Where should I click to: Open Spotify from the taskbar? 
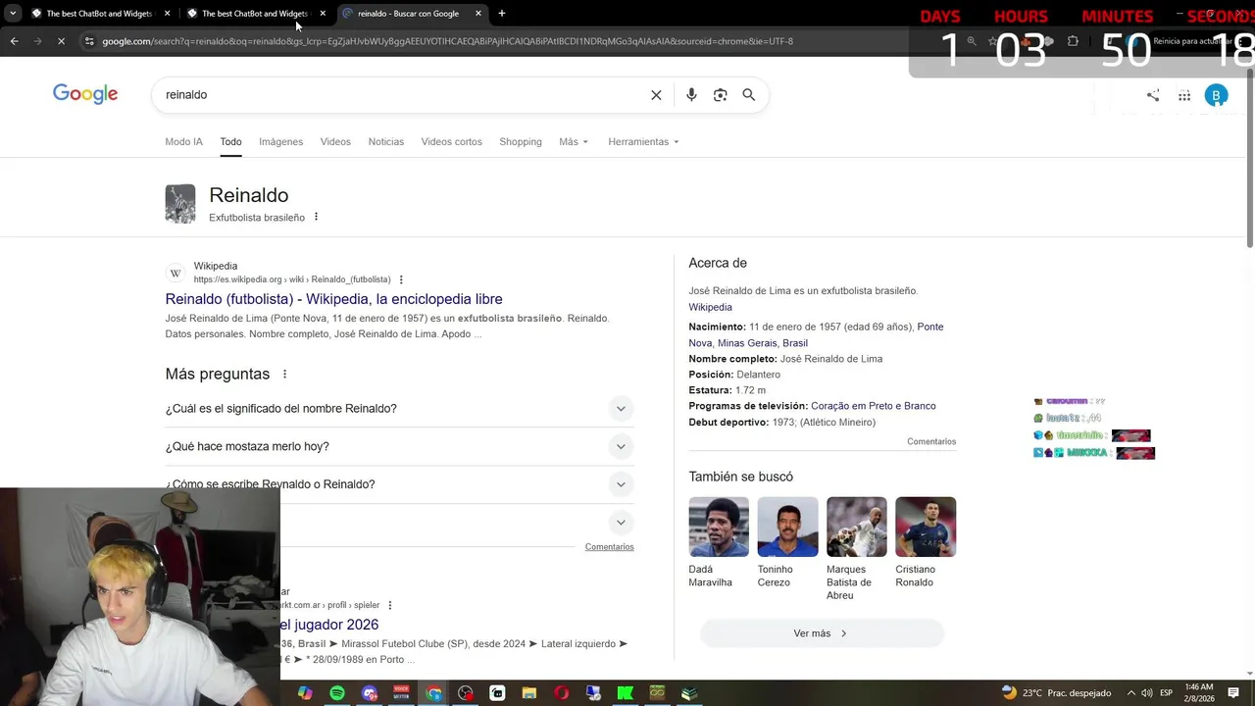pyautogui.click(x=337, y=693)
